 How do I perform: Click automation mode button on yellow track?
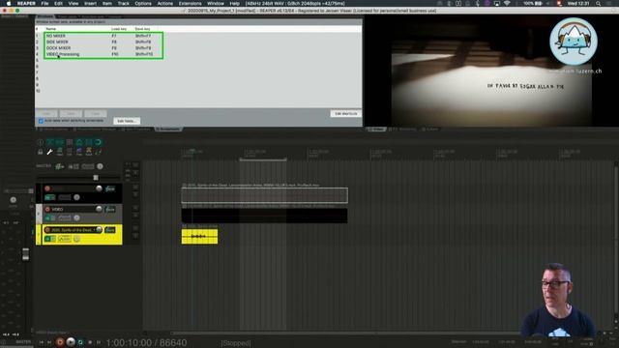click(65, 239)
